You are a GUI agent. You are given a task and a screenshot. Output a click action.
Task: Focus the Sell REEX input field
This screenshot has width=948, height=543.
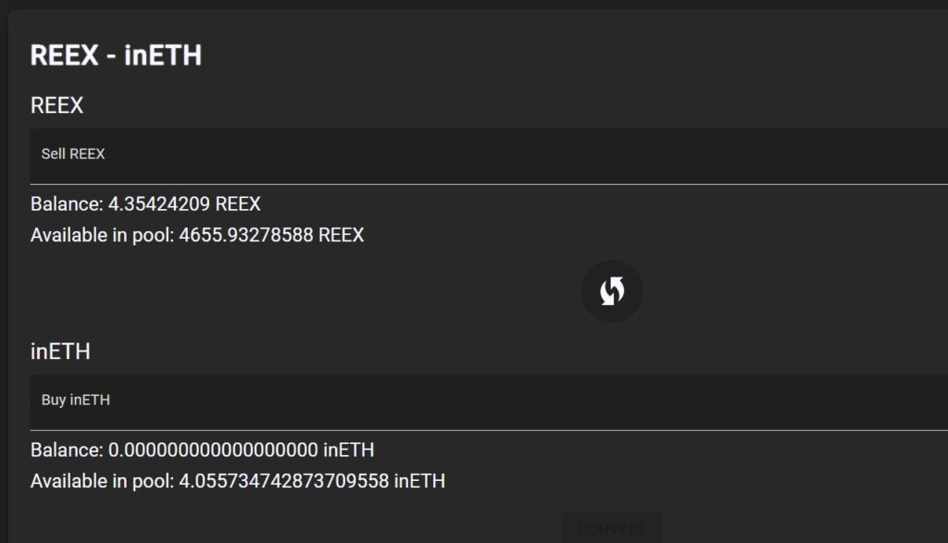(489, 155)
